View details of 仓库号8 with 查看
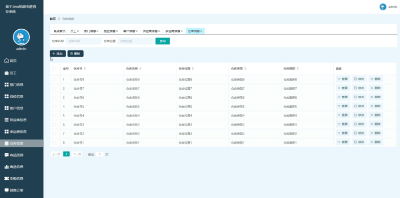400x198 pixels. pos(343,79)
